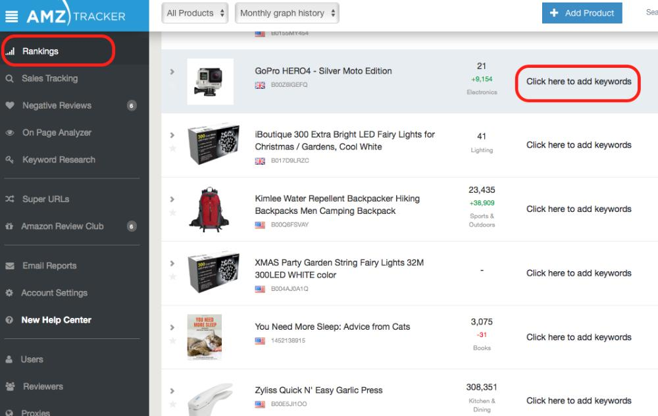Add keywords for GoPro HERO4
This screenshot has width=658, height=416.
(x=578, y=82)
